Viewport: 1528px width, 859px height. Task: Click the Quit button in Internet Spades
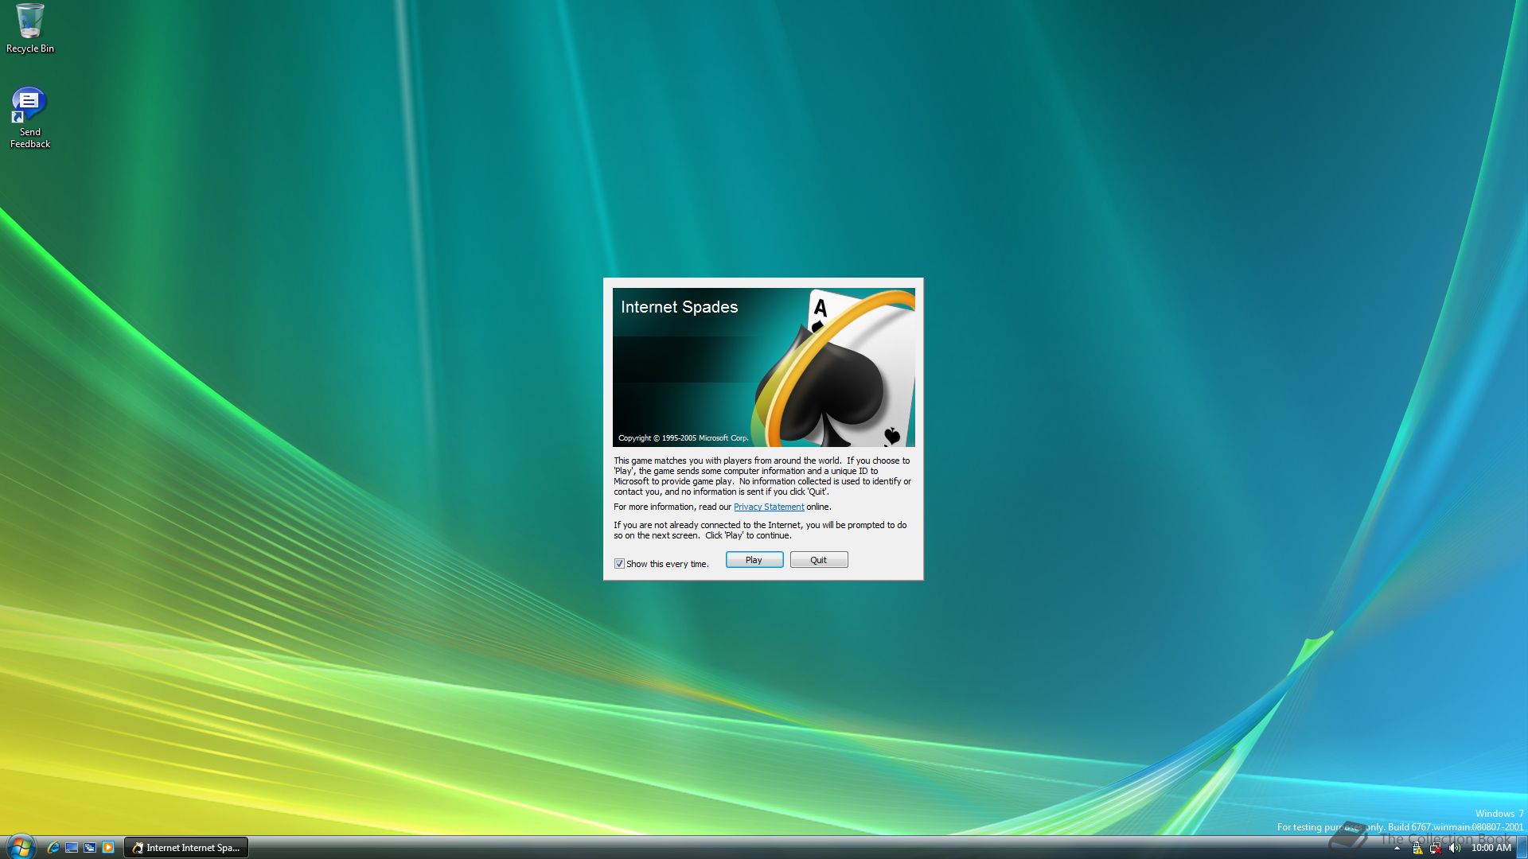click(819, 560)
